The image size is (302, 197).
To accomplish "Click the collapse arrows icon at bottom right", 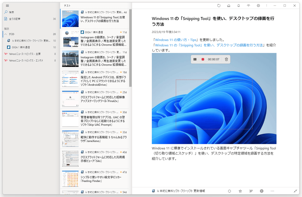I will pyautogui.click(x=295, y=191).
